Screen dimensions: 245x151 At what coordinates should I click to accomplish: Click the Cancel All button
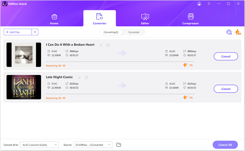click(225, 145)
